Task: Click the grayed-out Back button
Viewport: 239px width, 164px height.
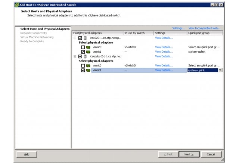Action: coord(168,154)
